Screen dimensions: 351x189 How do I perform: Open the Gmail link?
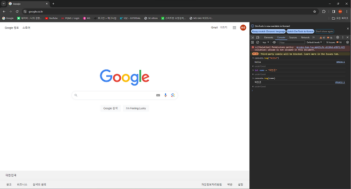(x=214, y=27)
